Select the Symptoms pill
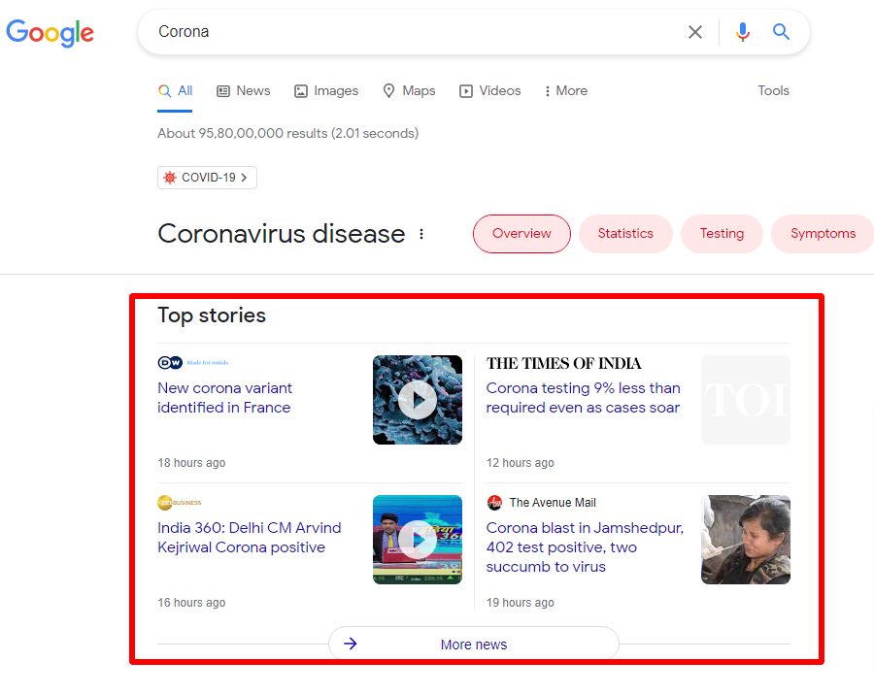The image size is (874, 695). tap(823, 234)
